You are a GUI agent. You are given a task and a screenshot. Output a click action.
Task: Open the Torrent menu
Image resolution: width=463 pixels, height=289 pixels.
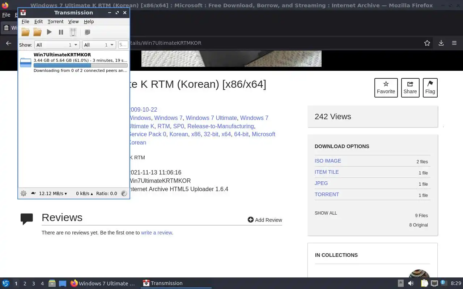pos(55,22)
